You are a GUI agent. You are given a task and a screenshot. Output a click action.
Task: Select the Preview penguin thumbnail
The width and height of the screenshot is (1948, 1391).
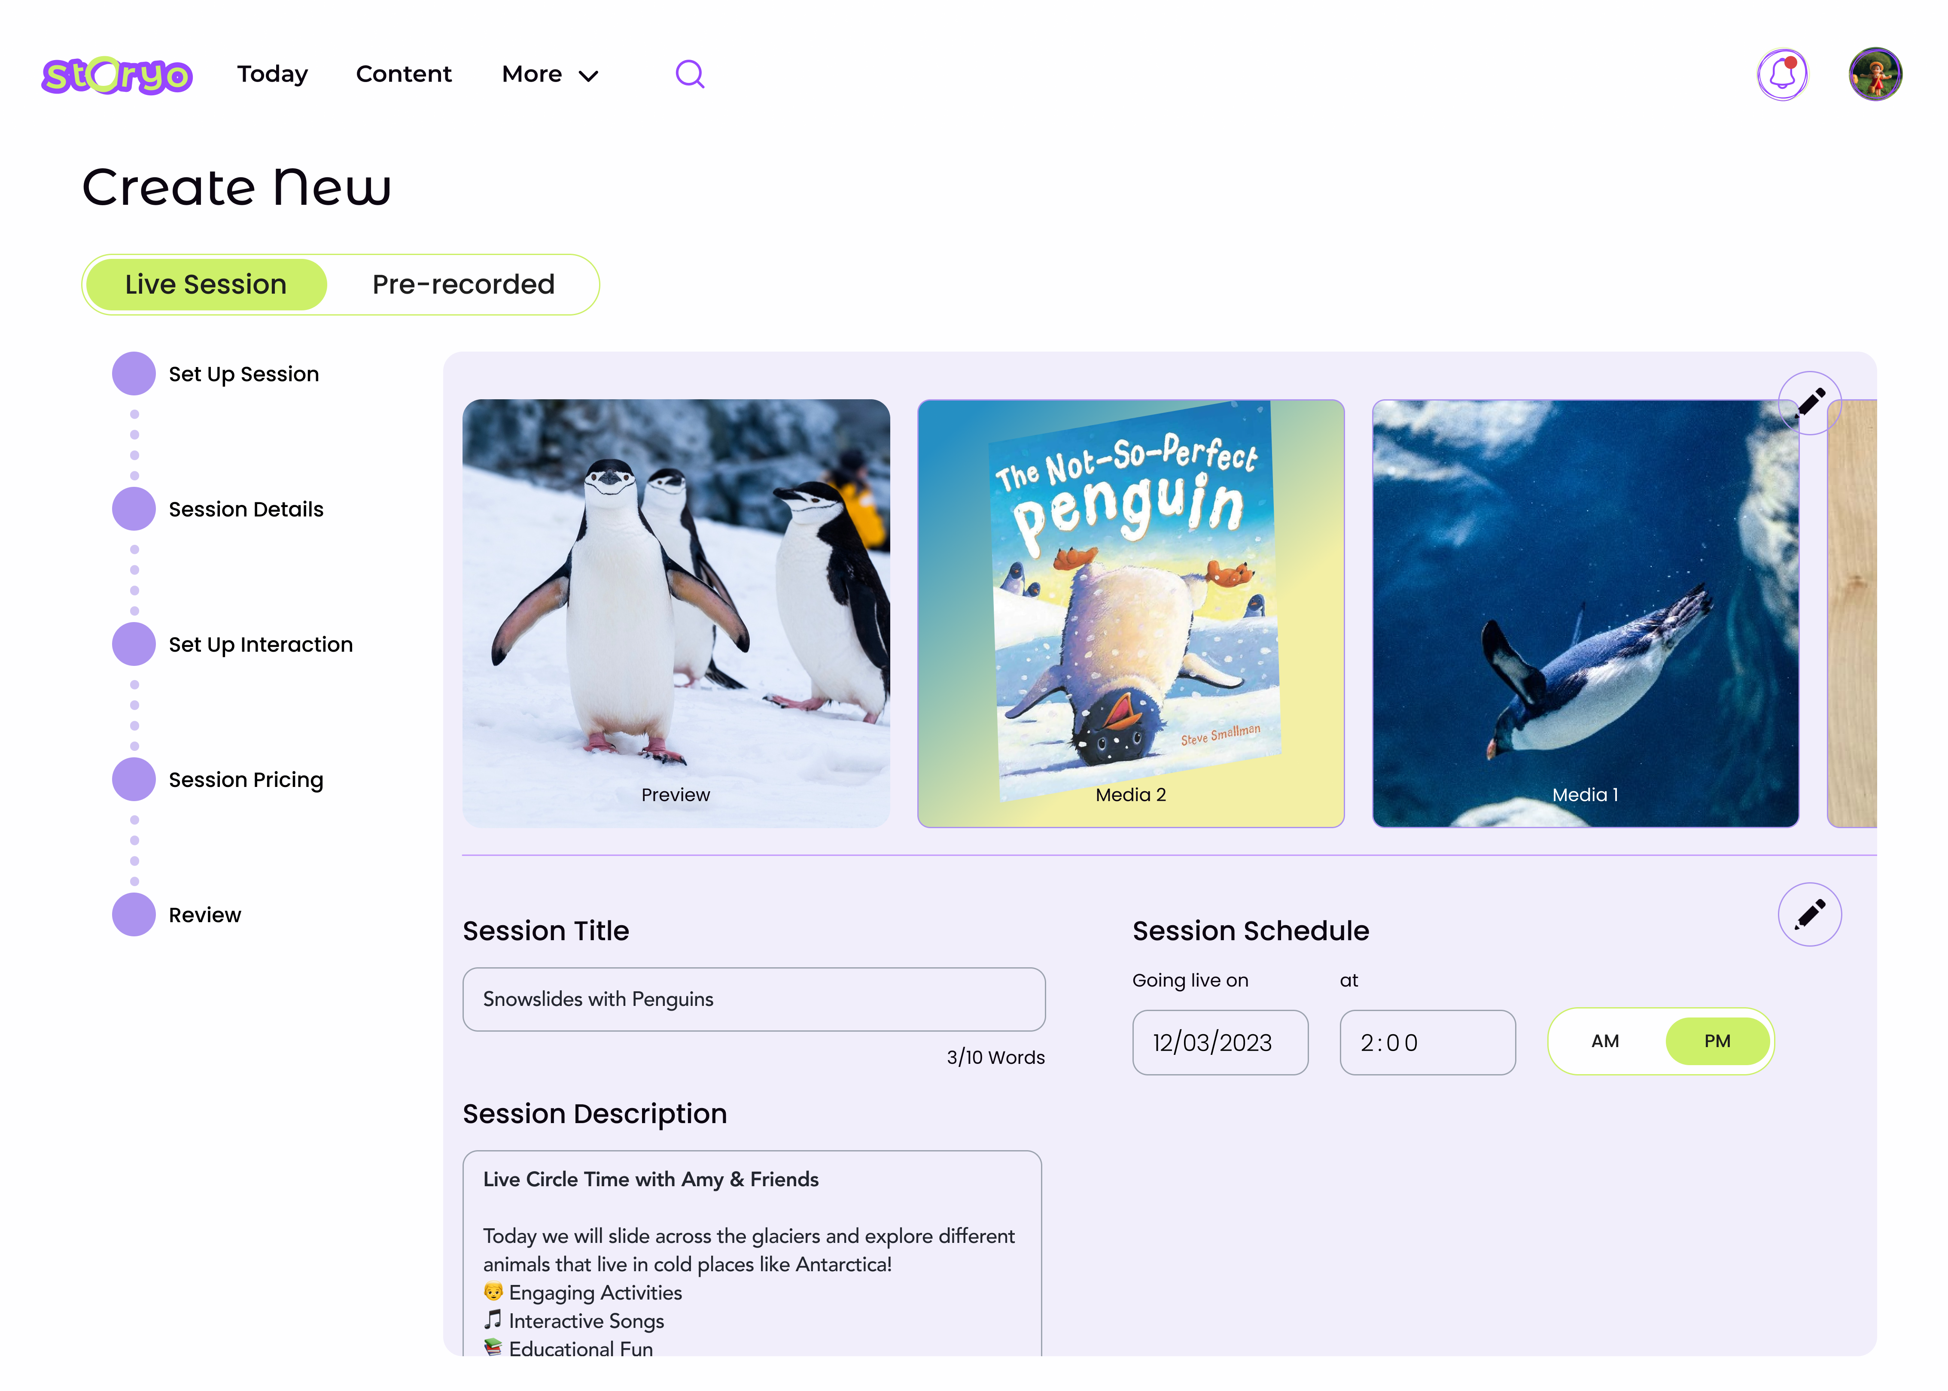point(676,613)
